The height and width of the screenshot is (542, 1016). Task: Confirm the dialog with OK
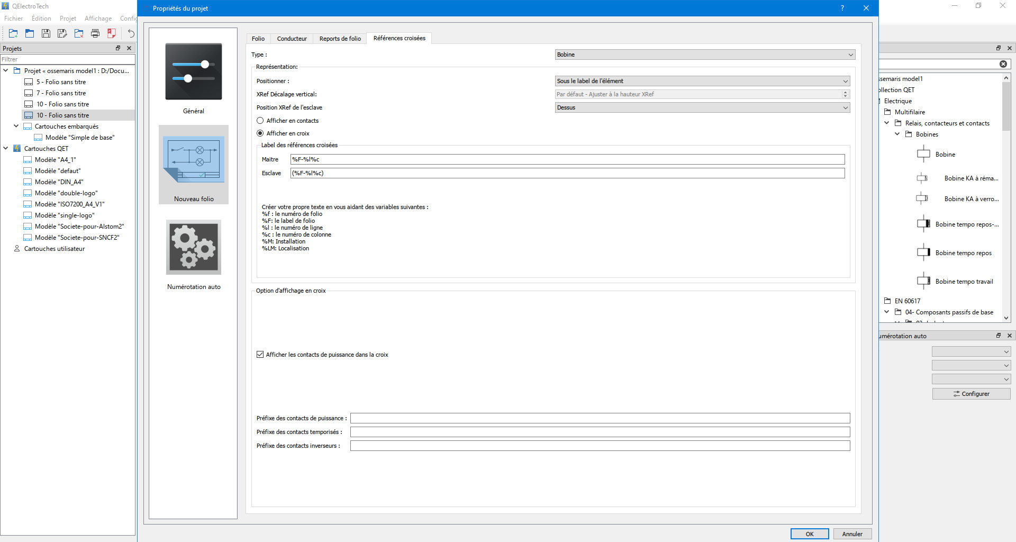810,534
